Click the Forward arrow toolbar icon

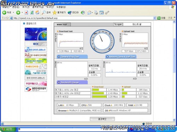point(18,12)
